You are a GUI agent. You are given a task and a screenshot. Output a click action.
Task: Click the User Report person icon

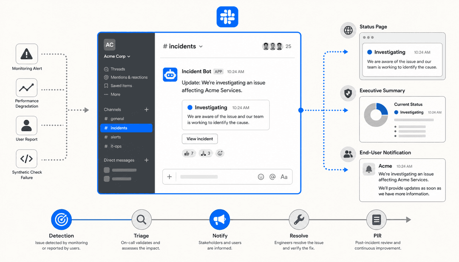pos(27,125)
